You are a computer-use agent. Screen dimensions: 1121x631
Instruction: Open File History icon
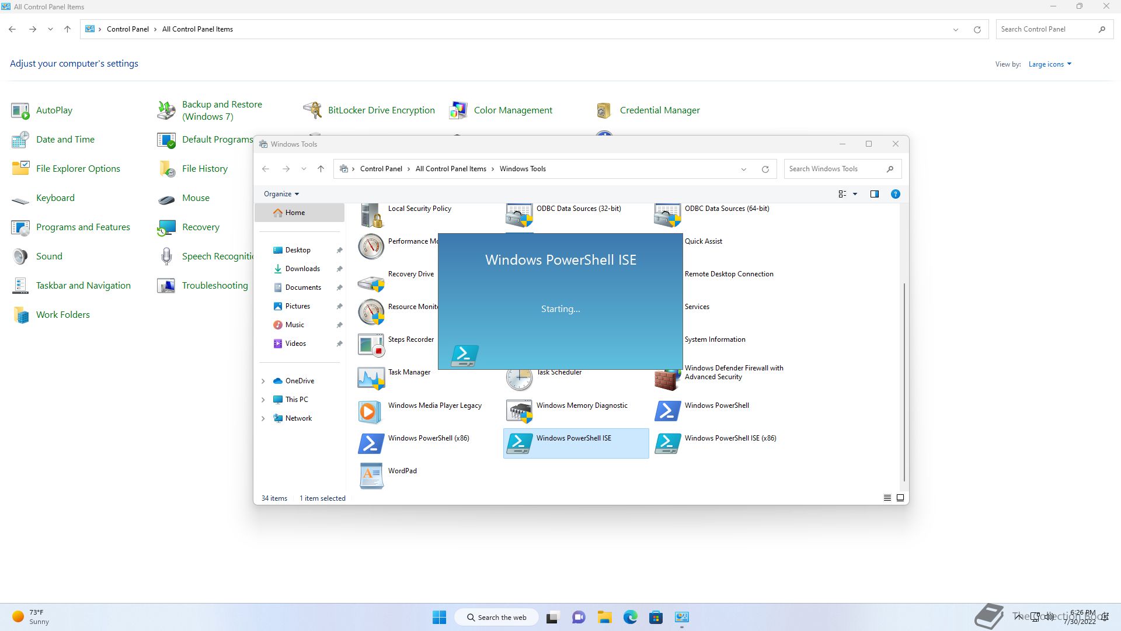[166, 169]
